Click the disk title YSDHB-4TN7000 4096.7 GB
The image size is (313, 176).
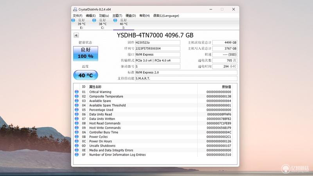coord(155,35)
